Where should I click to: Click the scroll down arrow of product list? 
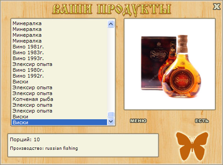tap(111, 121)
